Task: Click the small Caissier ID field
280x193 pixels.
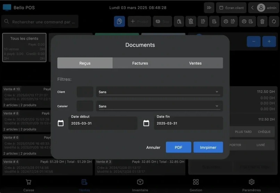Action: 85,106
